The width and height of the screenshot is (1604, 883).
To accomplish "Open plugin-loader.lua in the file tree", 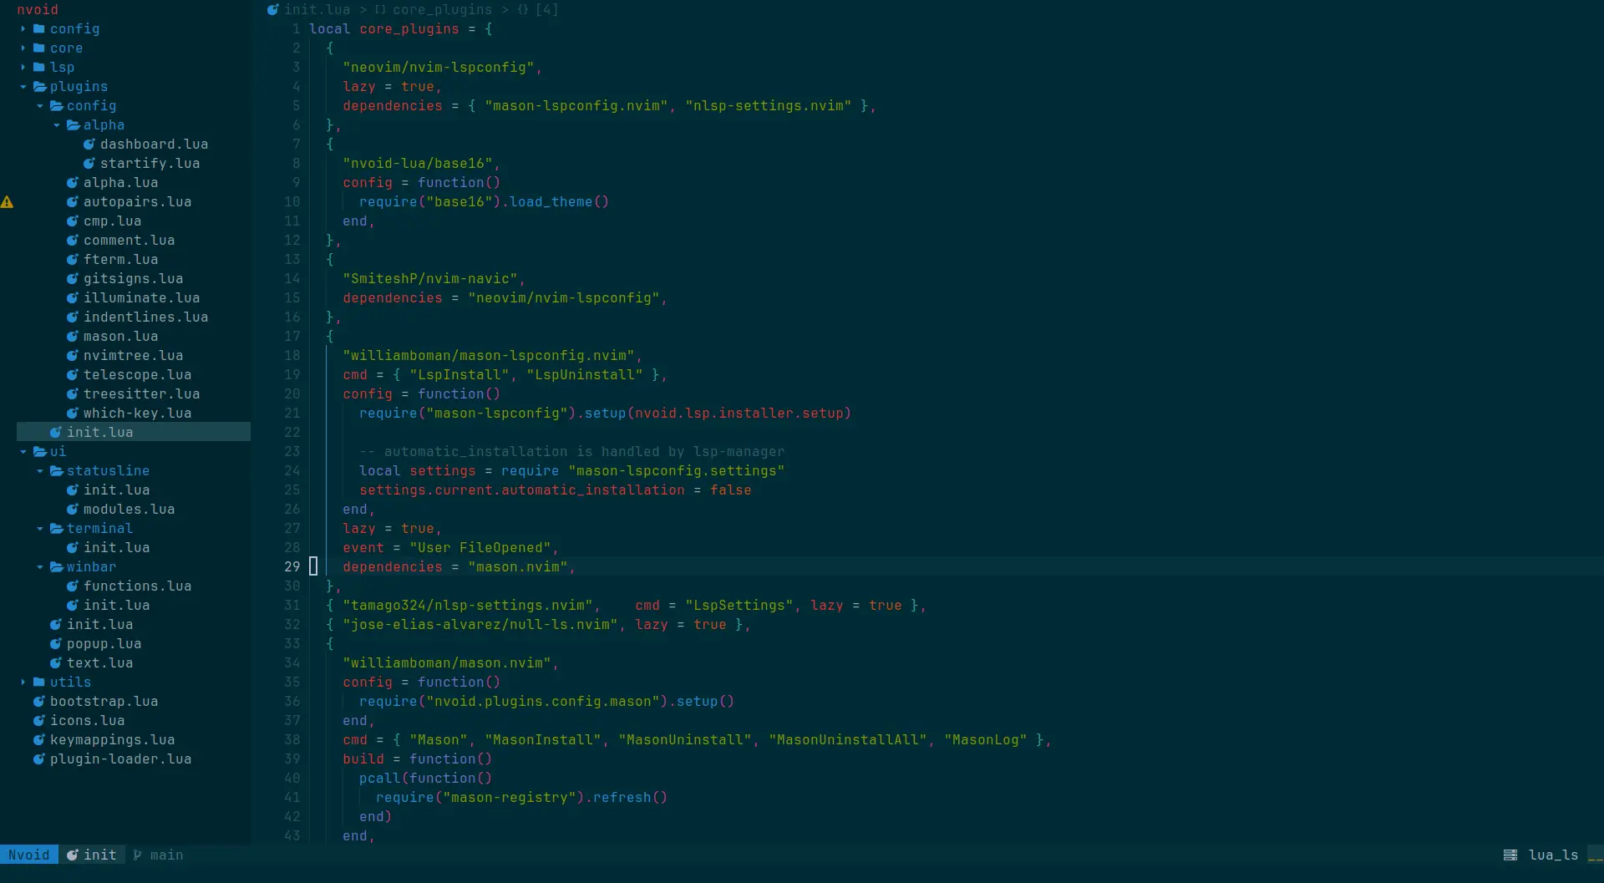I will pos(121,759).
